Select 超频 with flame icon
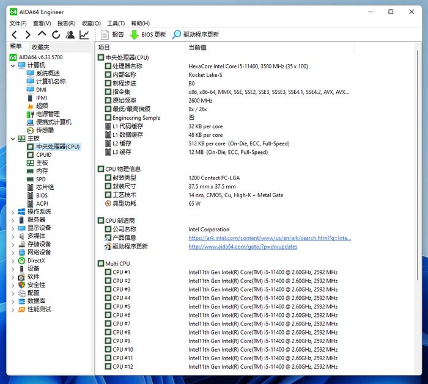Screen dimensions: 428x384 pyautogui.click(x=37, y=106)
